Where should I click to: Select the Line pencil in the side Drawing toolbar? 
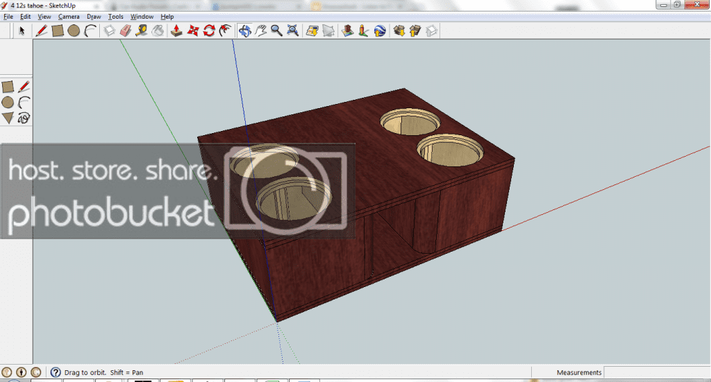(x=24, y=87)
